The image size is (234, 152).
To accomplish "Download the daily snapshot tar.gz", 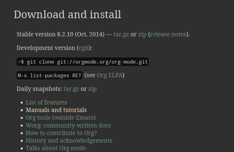I will click(71, 89).
